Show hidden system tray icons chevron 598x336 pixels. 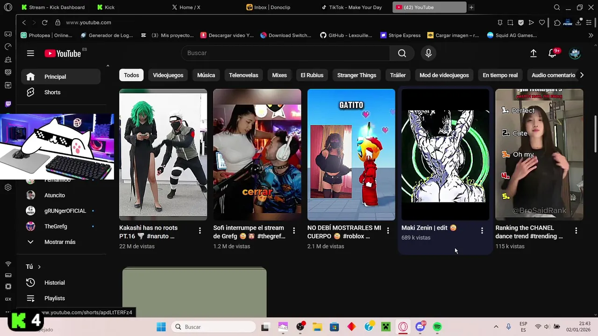click(496, 327)
